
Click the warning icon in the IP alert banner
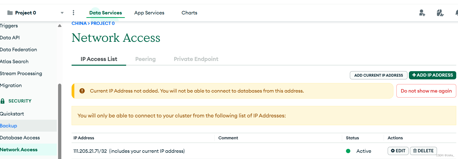click(82, 91)
